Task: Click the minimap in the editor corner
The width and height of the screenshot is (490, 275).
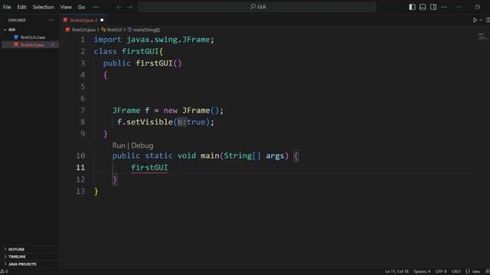Action: [x=482, y=37]
